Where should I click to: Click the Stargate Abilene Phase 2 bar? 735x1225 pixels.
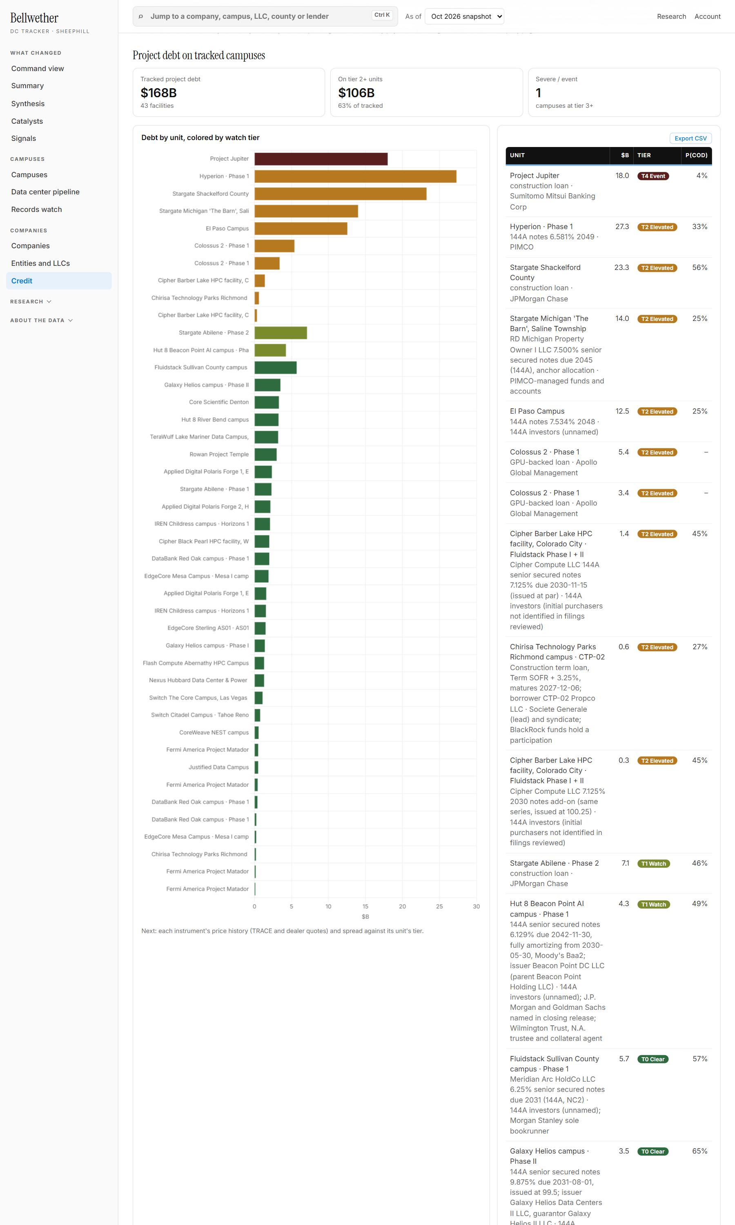(281, 333)
